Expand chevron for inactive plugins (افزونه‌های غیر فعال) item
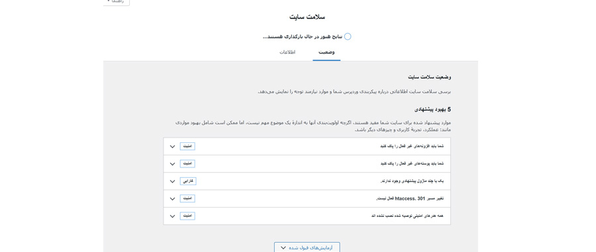 (172, 146)
